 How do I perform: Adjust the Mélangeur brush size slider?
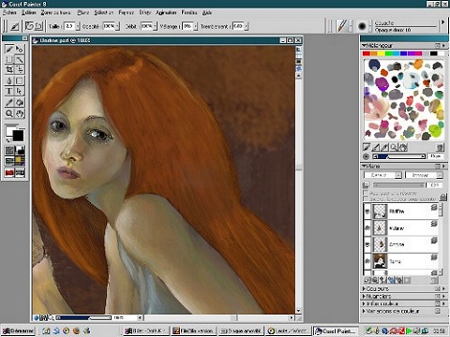click(399, 156)
